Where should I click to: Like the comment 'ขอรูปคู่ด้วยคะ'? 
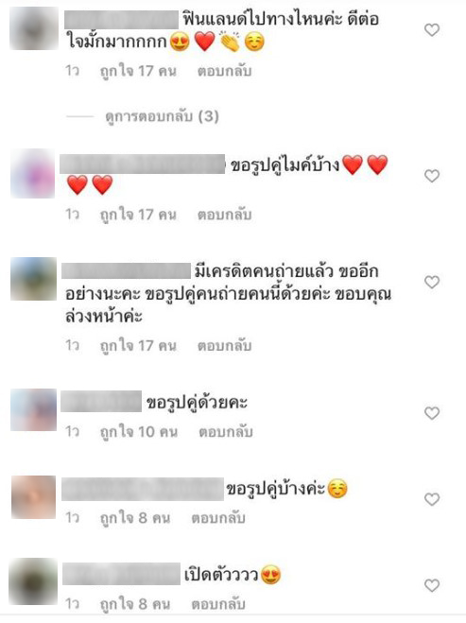(432, 413)
